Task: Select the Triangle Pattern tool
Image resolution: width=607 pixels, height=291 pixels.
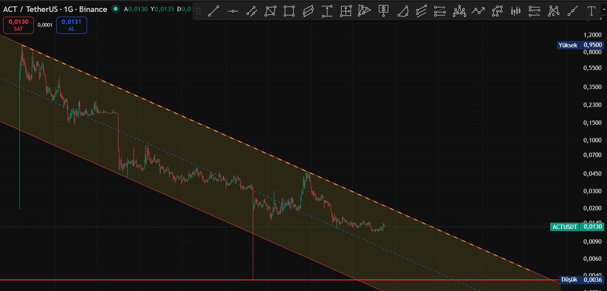Action: point(365,11)
